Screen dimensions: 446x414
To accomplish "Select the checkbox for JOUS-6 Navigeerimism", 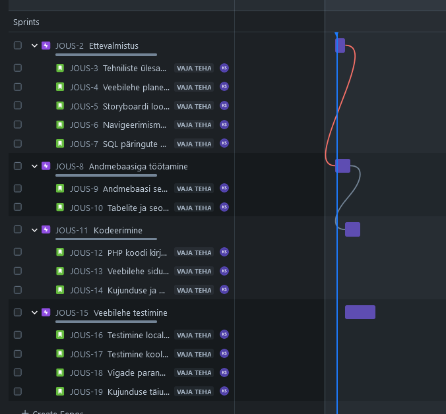I will 18,125.
